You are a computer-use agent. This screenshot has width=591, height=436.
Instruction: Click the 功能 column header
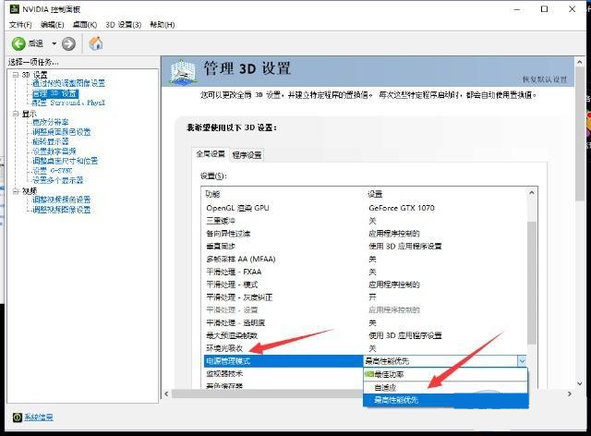point(212,194)
